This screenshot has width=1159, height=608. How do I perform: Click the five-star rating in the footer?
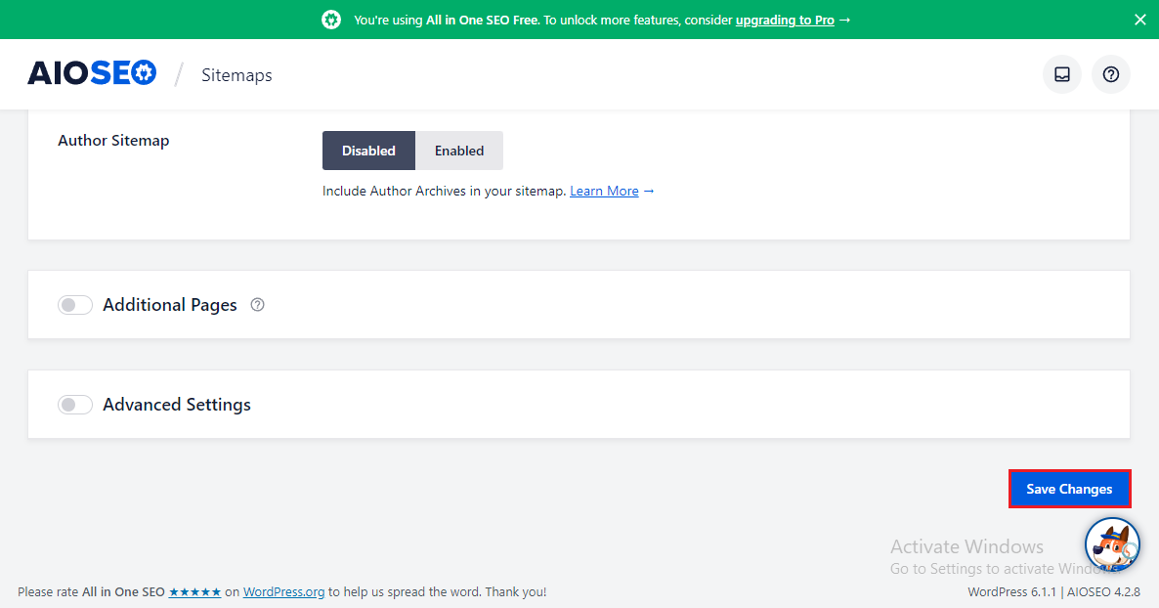(194, 591)
